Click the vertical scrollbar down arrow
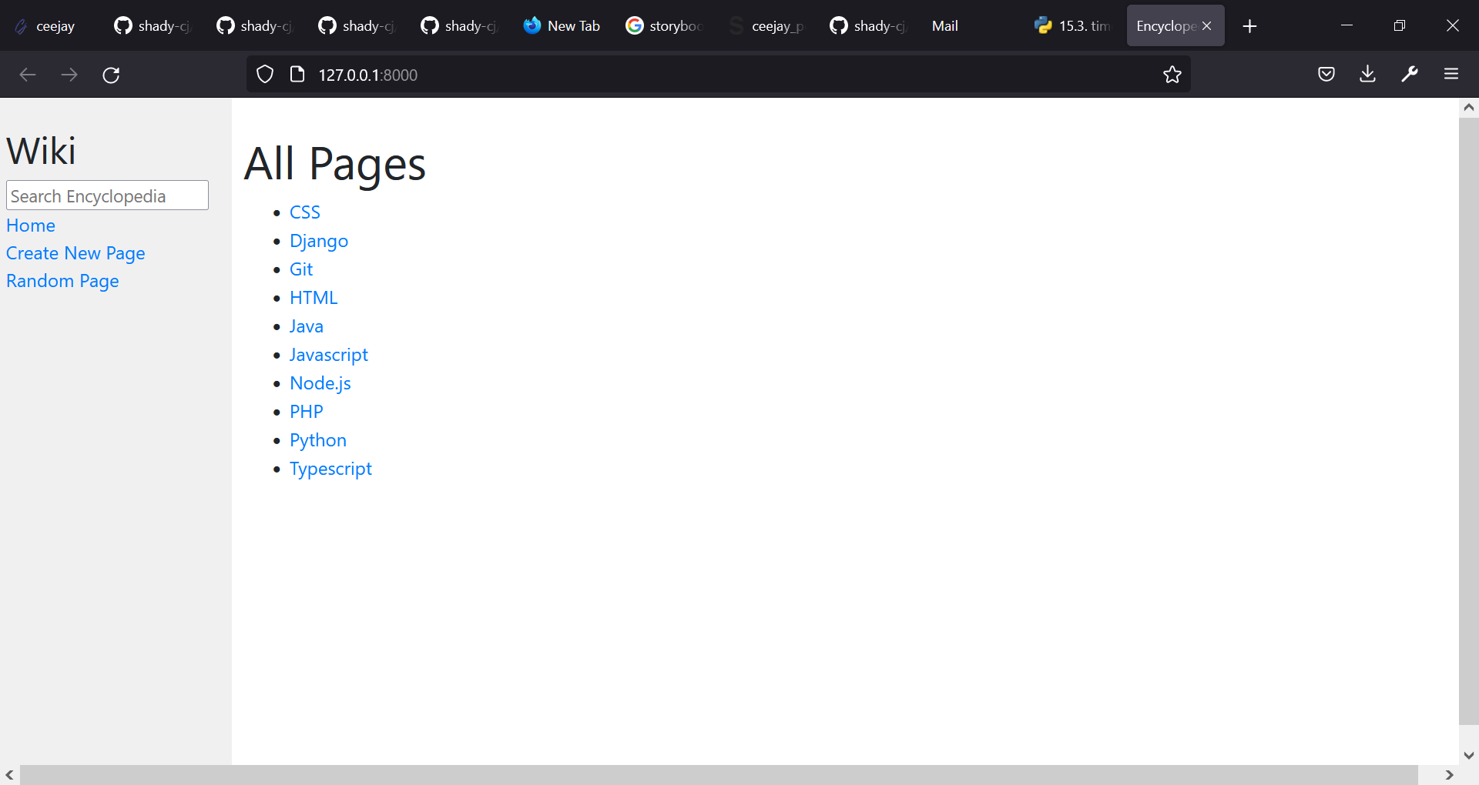1479x785 pixels. pyautogui.click(x=1469, y=755)
